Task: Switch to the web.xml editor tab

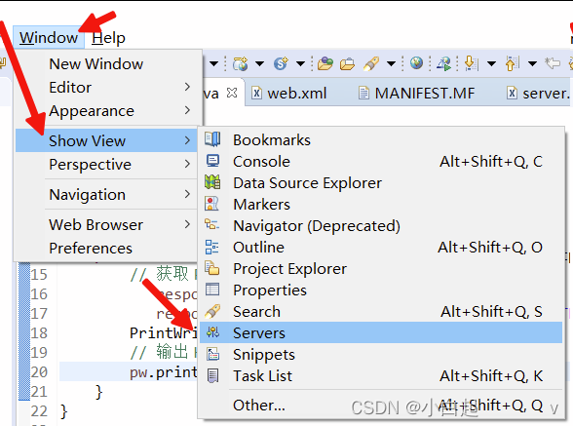Action: pyautogui.click(x=289, y=94)
